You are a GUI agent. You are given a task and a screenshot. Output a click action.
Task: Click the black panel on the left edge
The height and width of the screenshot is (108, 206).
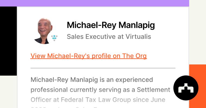tap(8, 40)
